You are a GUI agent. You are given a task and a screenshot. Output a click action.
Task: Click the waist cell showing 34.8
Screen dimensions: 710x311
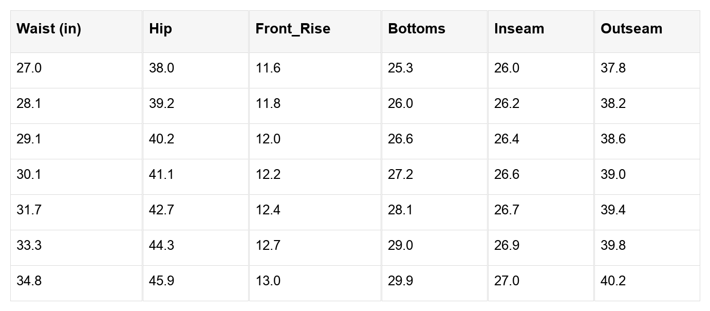[x=76, y=283]
